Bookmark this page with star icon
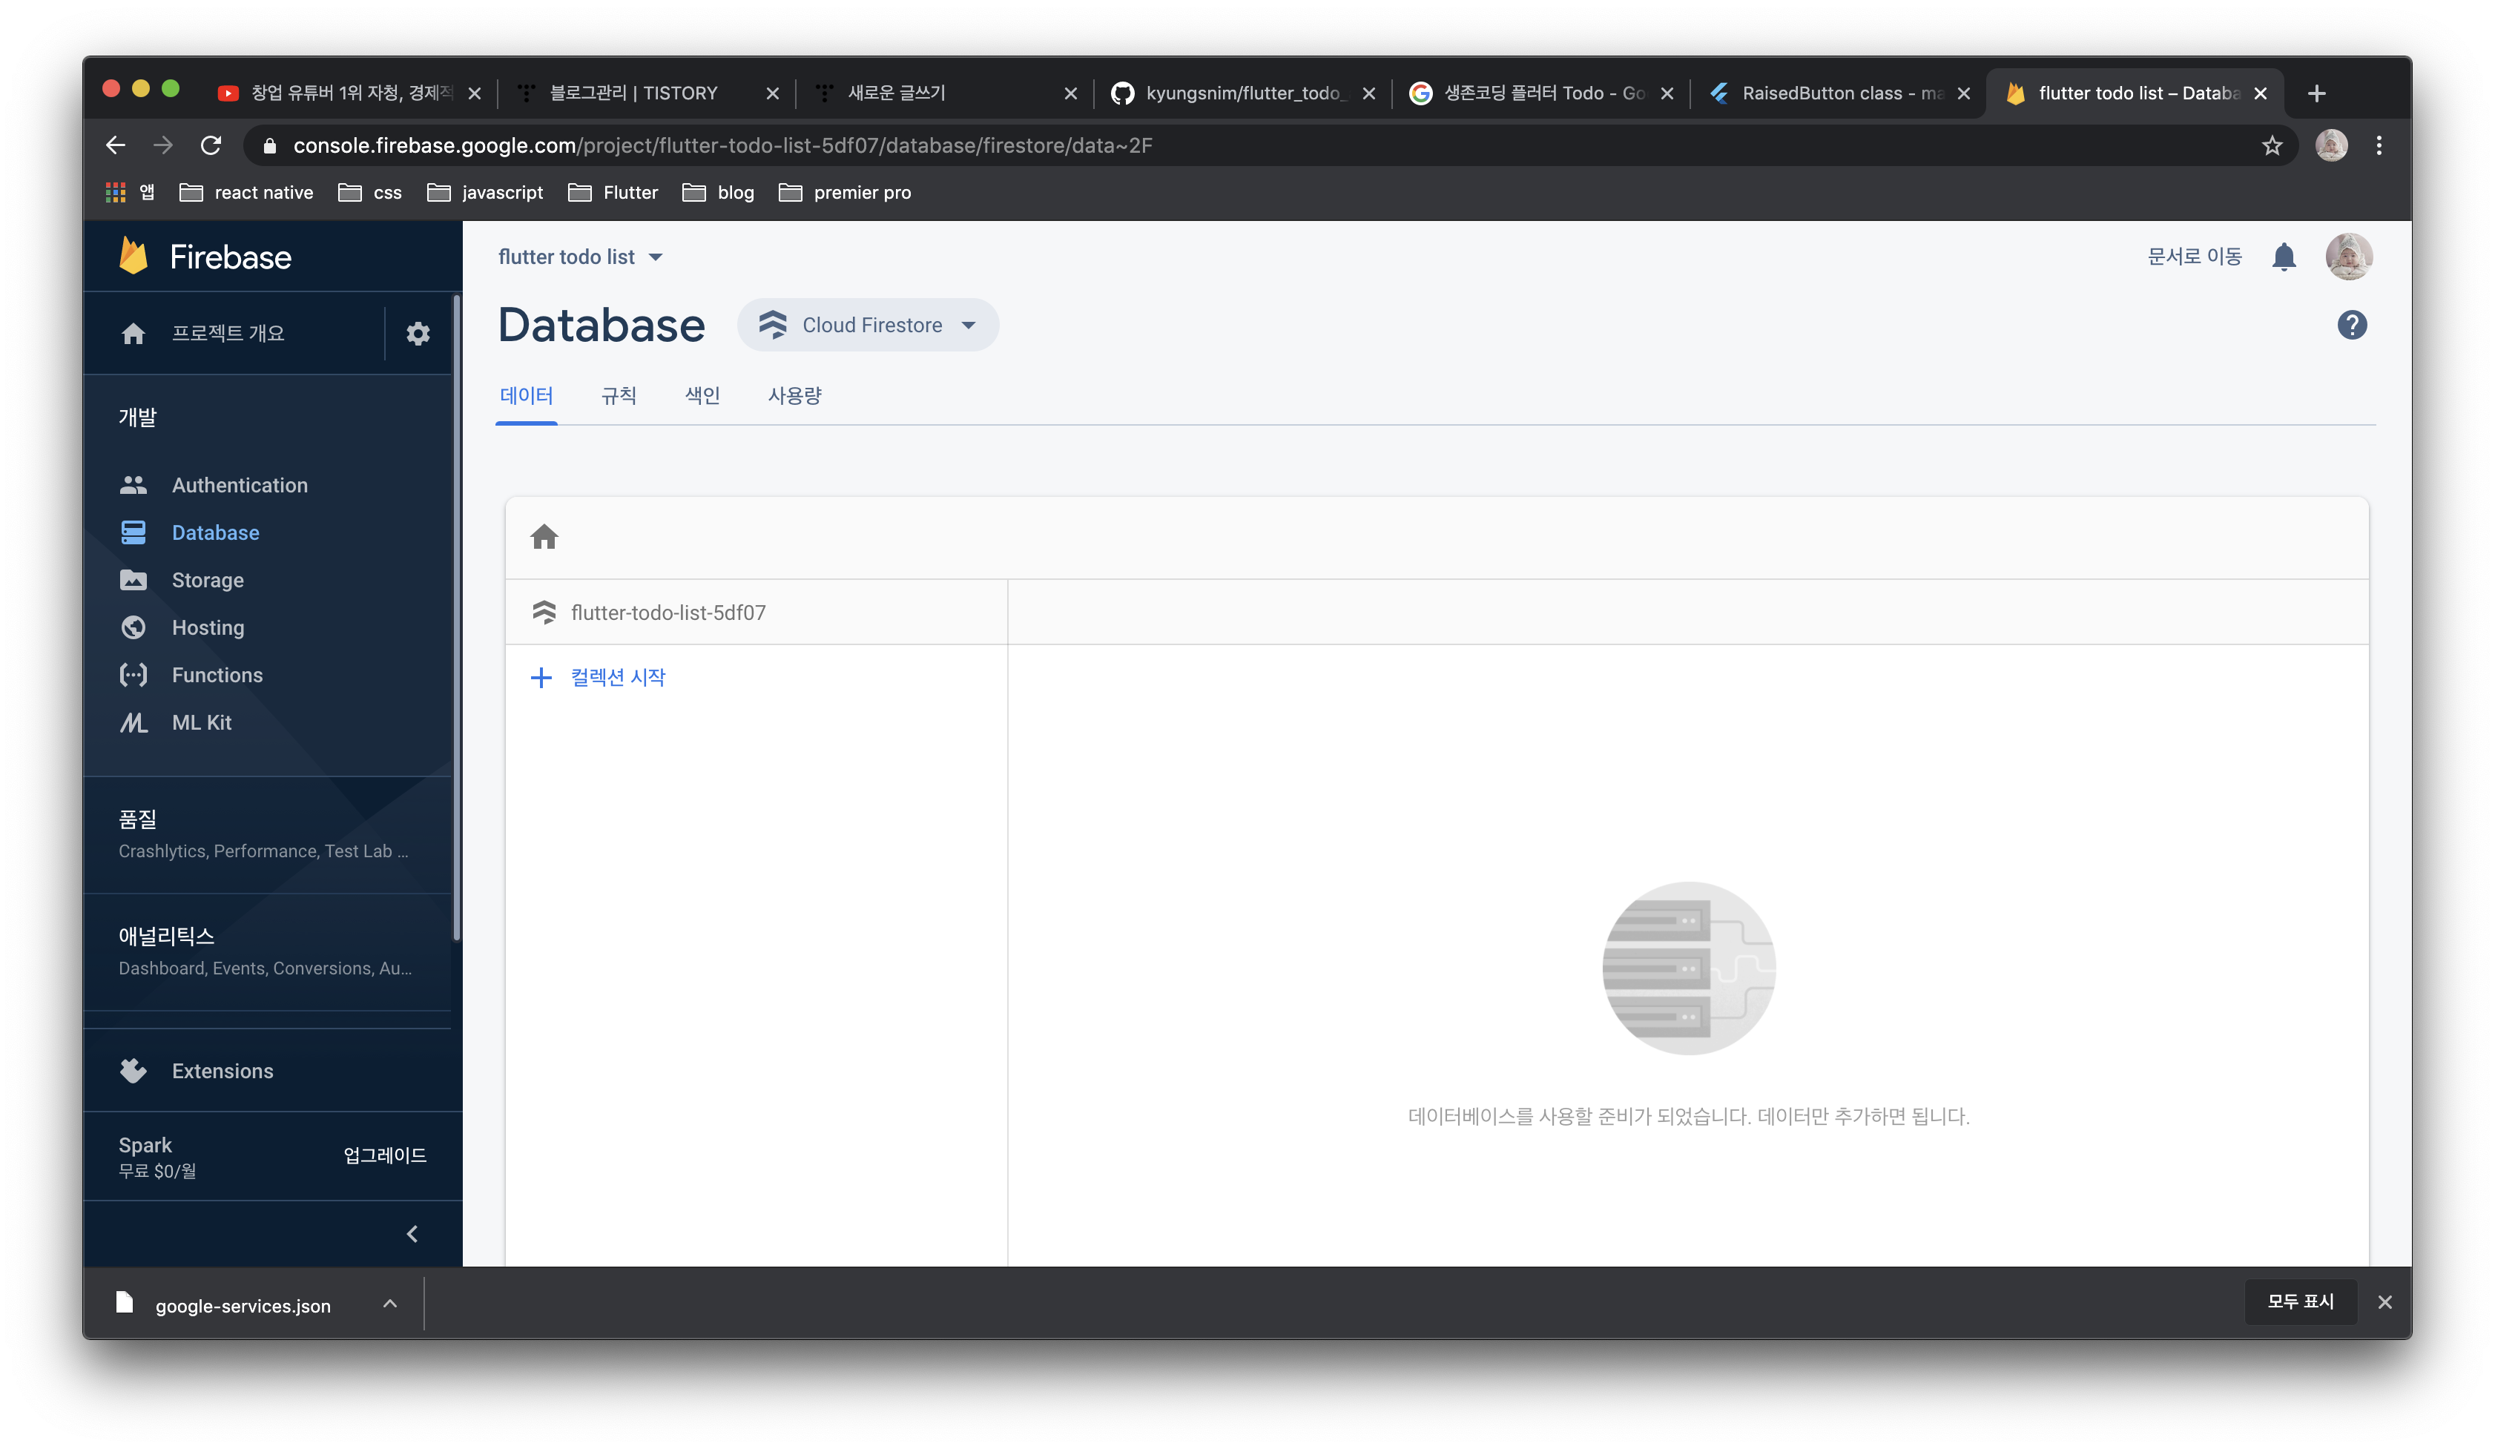 click(2271, 145)
